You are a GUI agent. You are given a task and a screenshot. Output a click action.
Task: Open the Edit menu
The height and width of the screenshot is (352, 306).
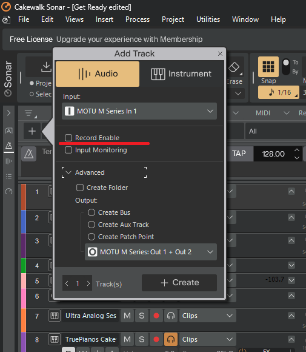(47, 19)
